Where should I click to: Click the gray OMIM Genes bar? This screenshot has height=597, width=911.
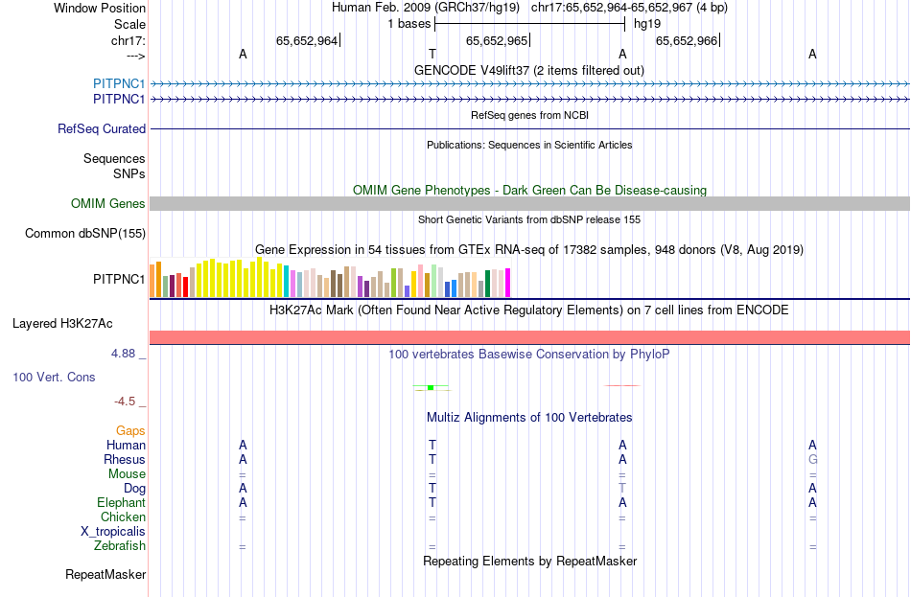tap(530, 203)
